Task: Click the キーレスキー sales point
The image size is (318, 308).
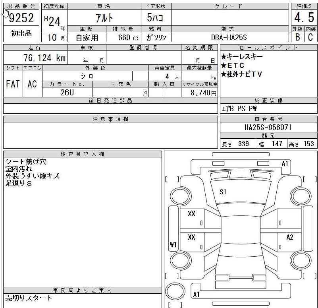Action: (242, 56)
